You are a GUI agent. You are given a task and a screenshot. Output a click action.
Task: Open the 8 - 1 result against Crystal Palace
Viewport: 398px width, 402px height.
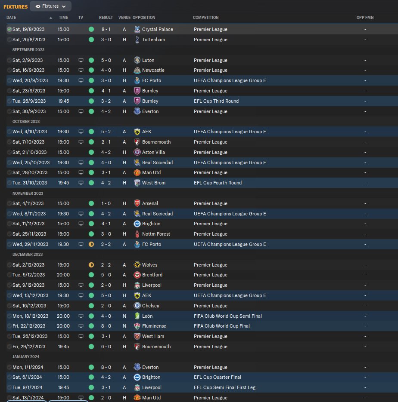pyautogui.click(x=106, y=29)
